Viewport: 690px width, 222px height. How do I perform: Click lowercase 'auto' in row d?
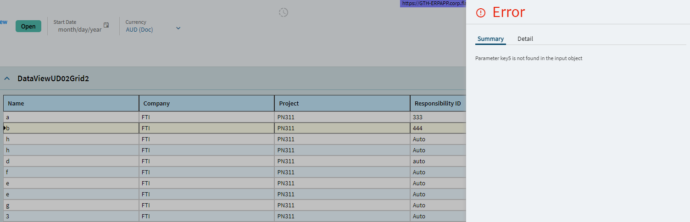[x=438, y=161]
